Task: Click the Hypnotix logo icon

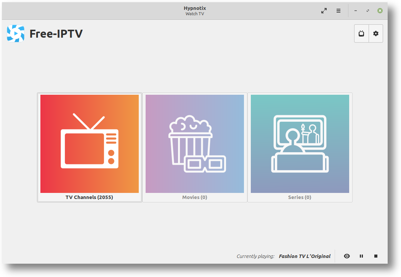Action: (x=16, y=33)
